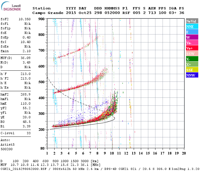Click the Campo Grande station name

(x=48, y=13)
